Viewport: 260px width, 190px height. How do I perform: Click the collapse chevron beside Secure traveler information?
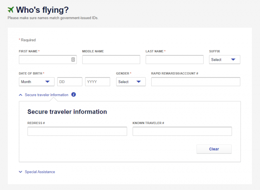(x=21, y=95)
